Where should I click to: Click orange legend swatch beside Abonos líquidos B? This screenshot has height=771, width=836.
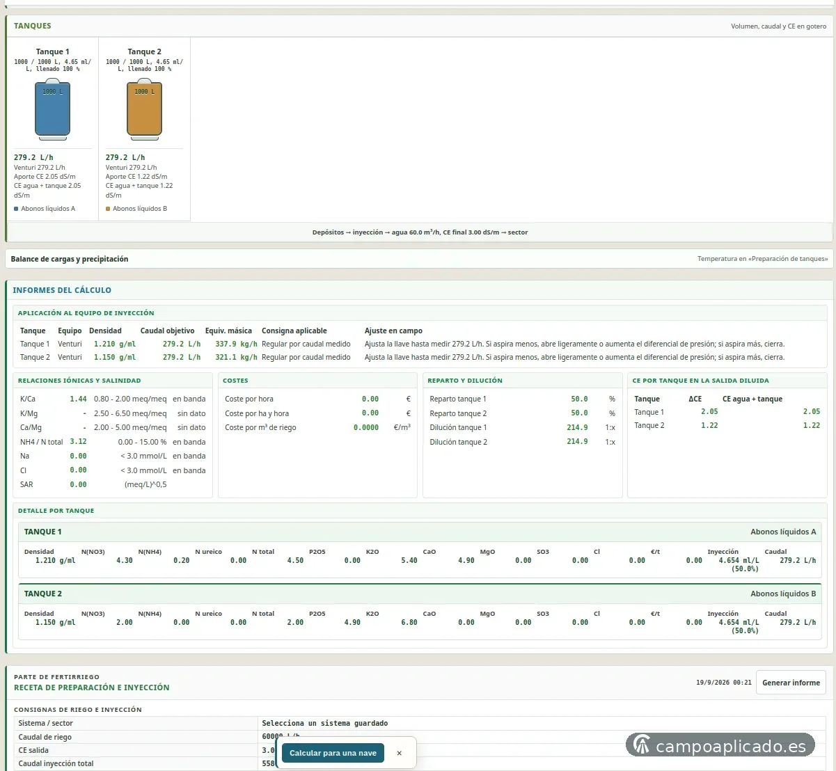coord(108,209)
